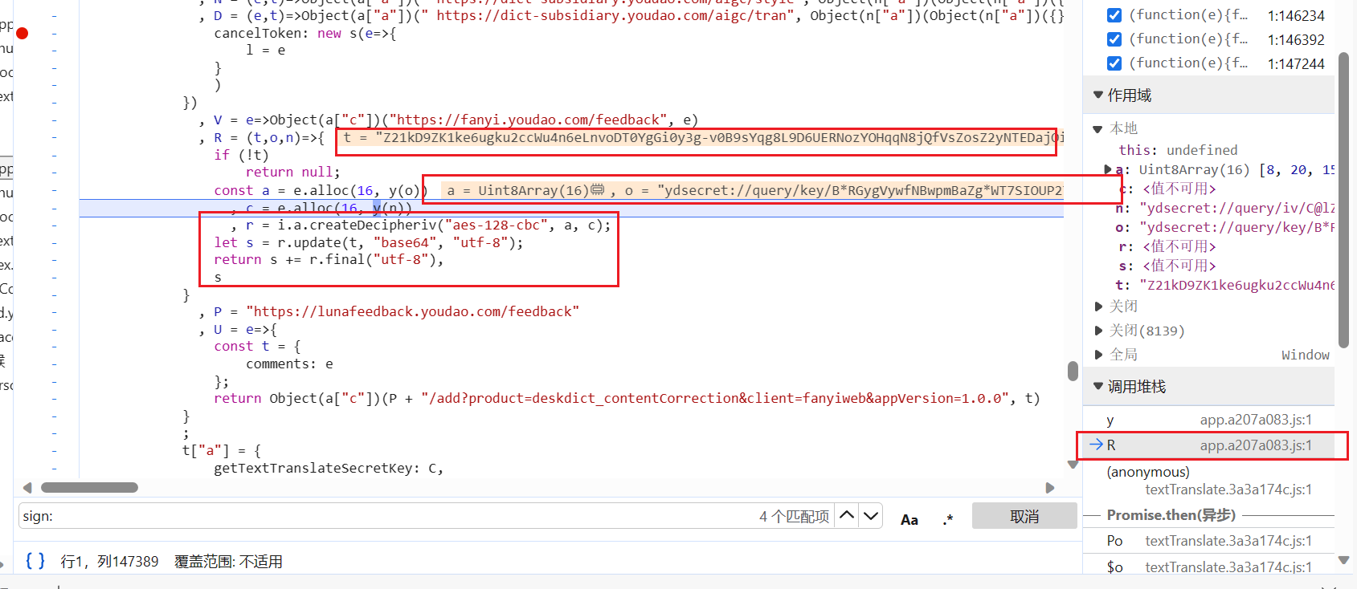Click the cancel search button 取消

click(x=1024, y=516)
